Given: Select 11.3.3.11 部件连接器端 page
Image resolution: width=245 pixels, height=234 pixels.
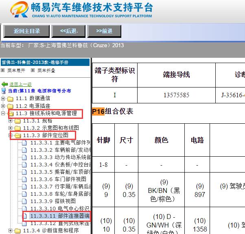Looking at the screenshot, I should 60,216.
